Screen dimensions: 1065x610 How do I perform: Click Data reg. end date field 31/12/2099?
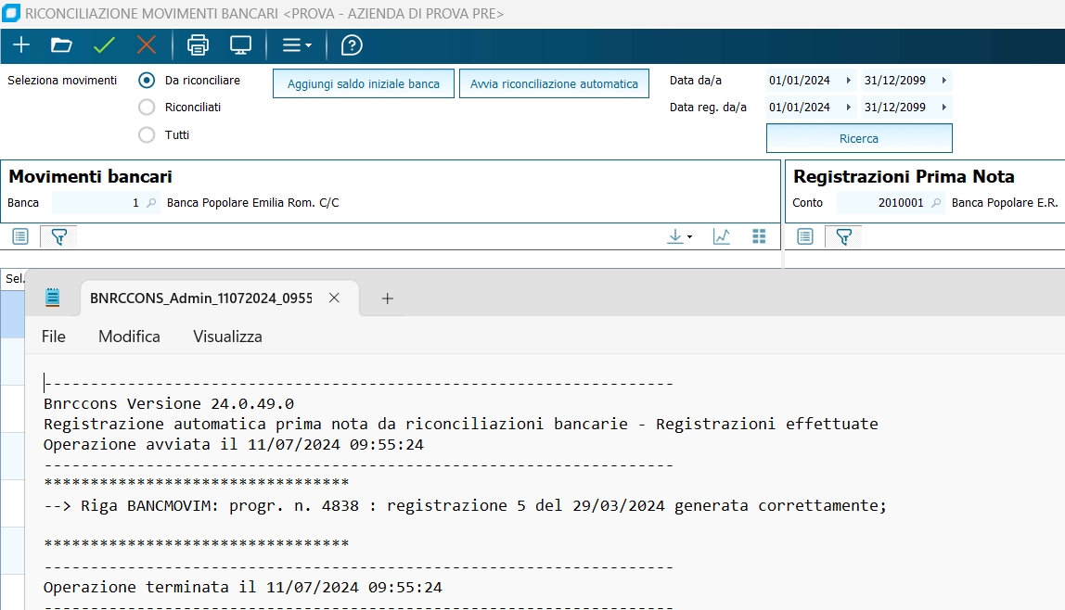(x=898, y=108)
